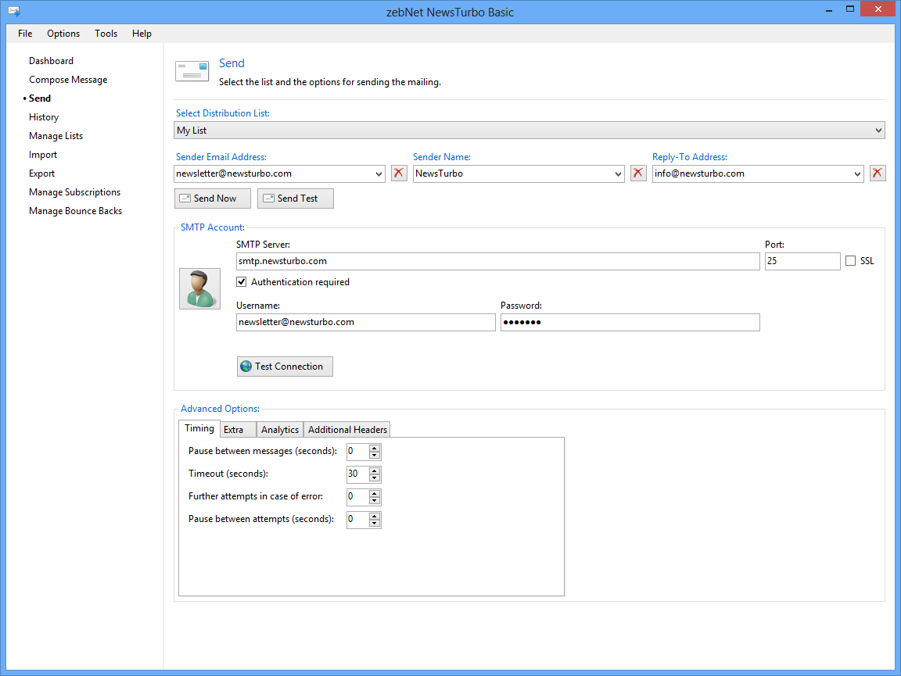The image size is (901, 676).
Task: Click the Timeout seconds number field
Action: click(x=357, y=474)
